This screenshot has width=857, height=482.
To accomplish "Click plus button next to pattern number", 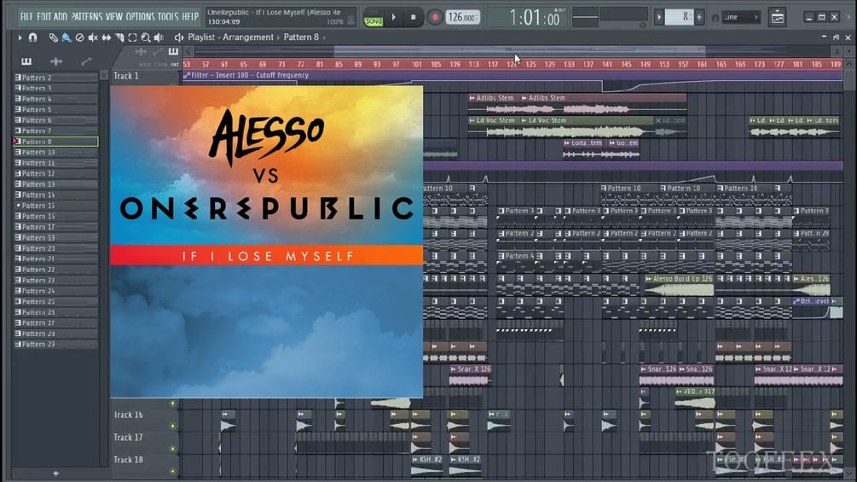I will tap(699, 17).
